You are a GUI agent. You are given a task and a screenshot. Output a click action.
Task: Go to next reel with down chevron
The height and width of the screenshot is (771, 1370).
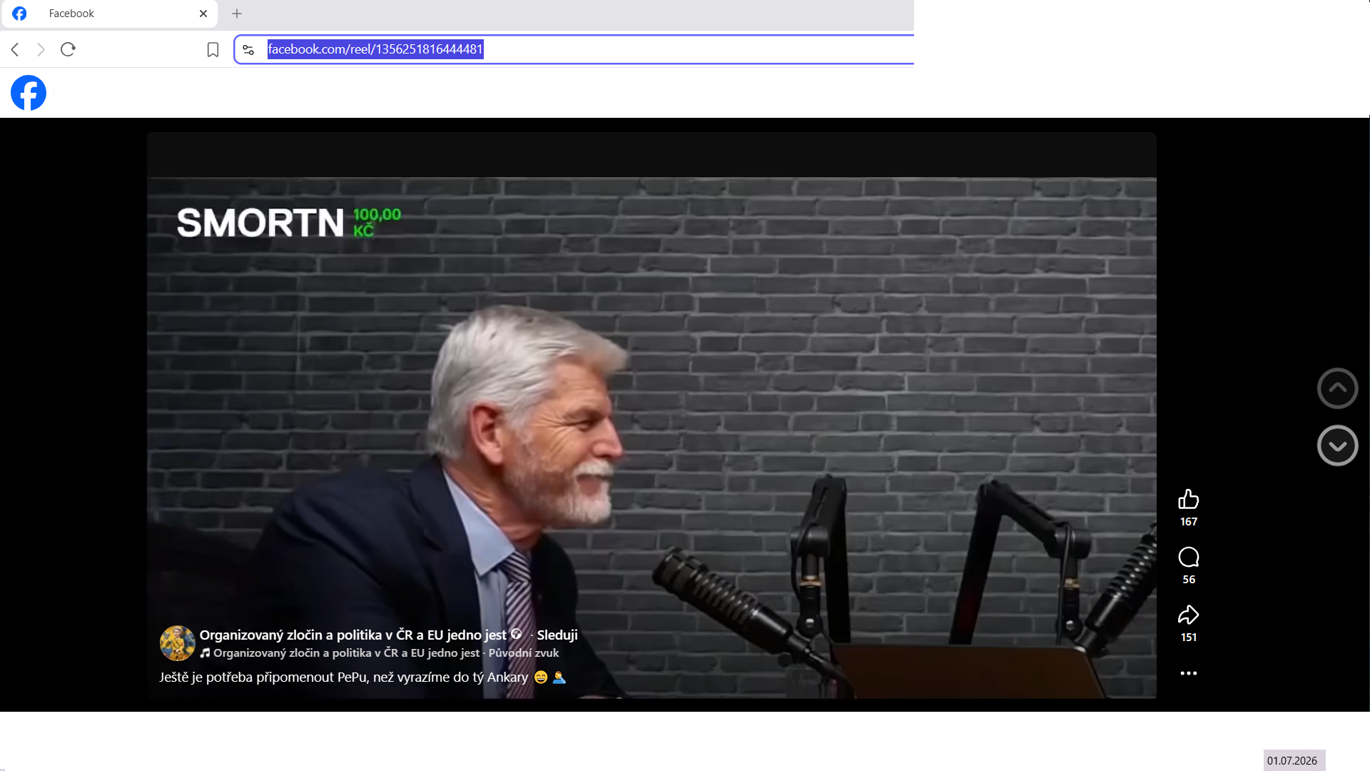(1338, 445)
